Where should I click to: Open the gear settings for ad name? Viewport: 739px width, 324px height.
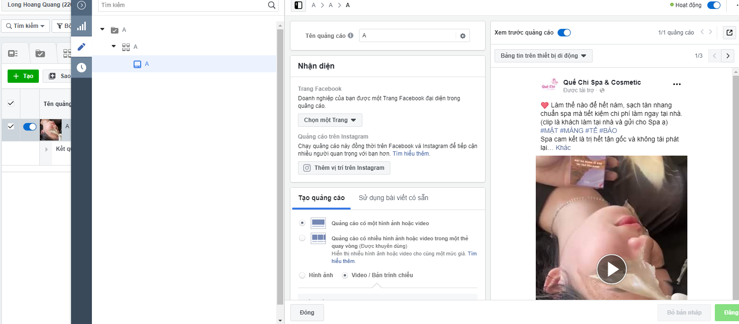click(463, 36)
